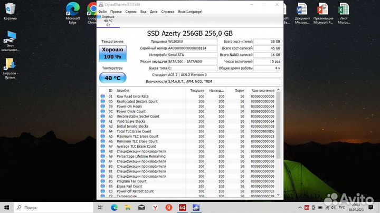Click the status icon of Program Fail Count row
This screenshot has width=380, height=213.
102,181
